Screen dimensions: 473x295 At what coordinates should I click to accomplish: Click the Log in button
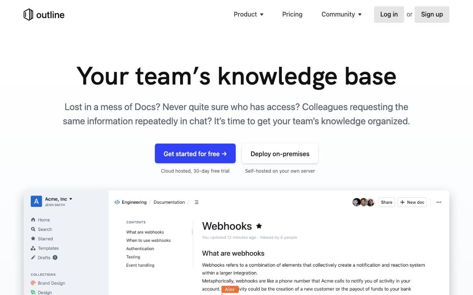click(x=389, y=15)
